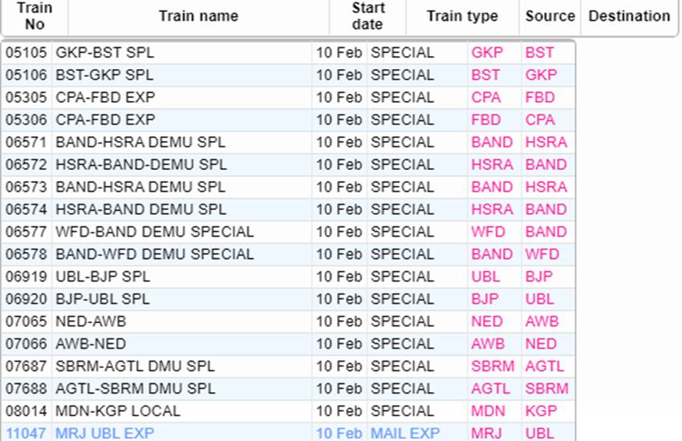Open SBRM source station for train 07687
The height and width of the screenshot is (441, 682).
tap(493, 366)
